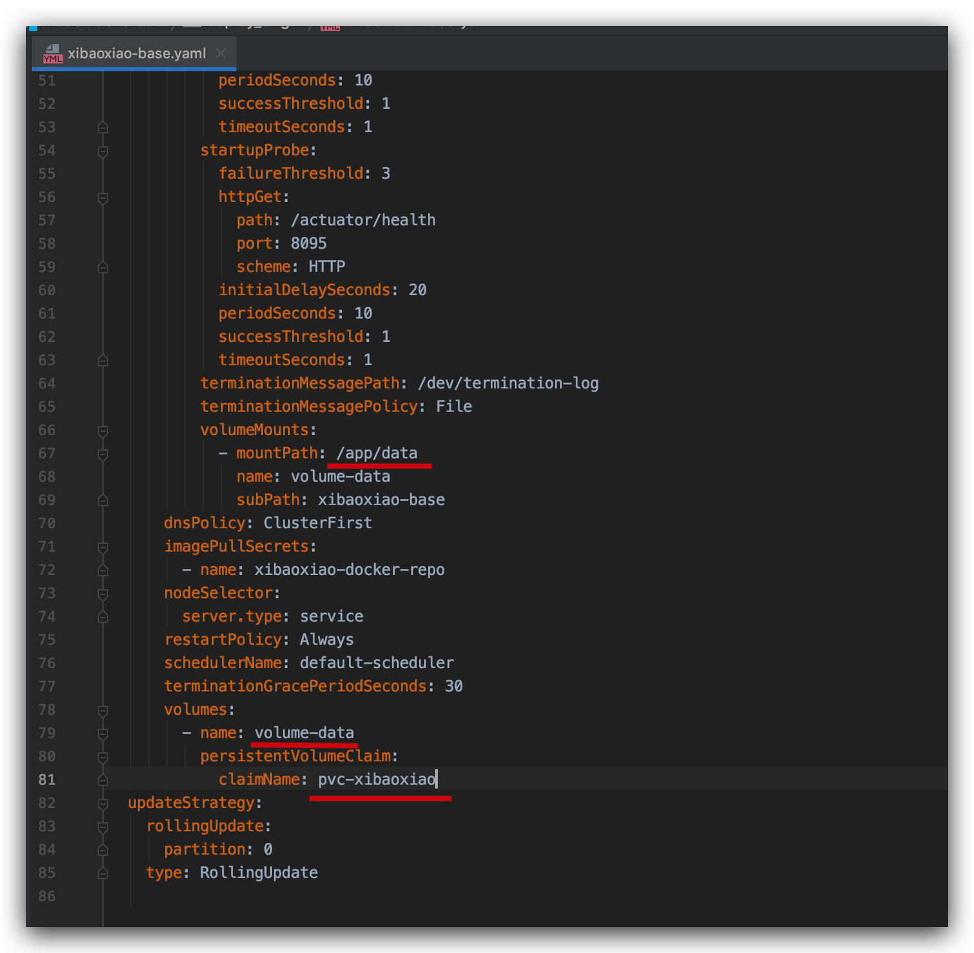The height and width of the screenshot is (953, 974).
Task: Click the volume-data name under volumes
Action: (304, 733)
